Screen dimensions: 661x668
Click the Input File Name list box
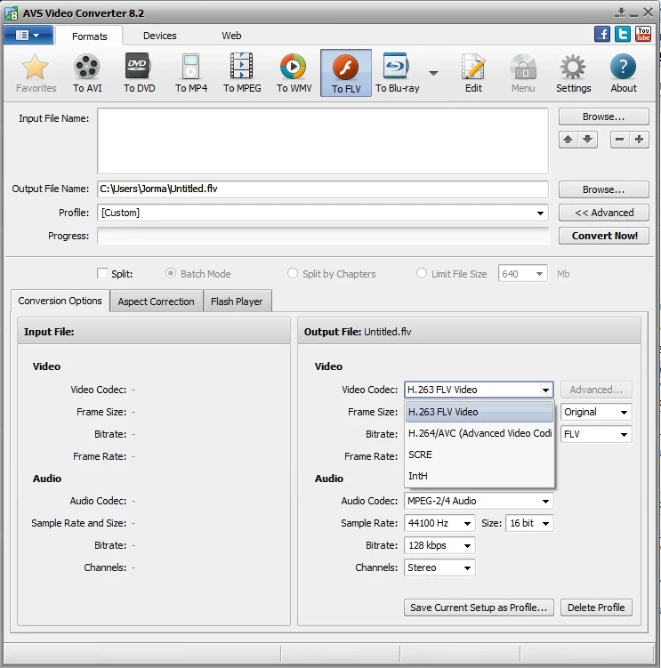(x=323, y=141)
